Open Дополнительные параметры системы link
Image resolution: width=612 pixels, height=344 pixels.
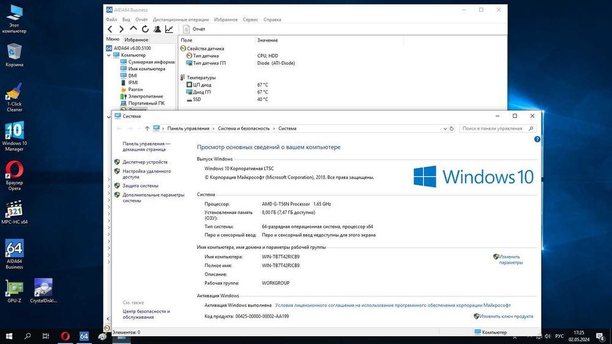(154, 197)
